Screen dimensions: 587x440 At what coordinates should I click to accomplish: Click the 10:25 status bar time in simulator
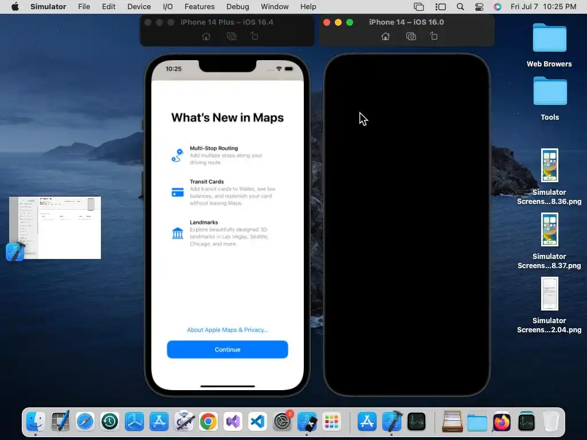[x=174, y=69]
